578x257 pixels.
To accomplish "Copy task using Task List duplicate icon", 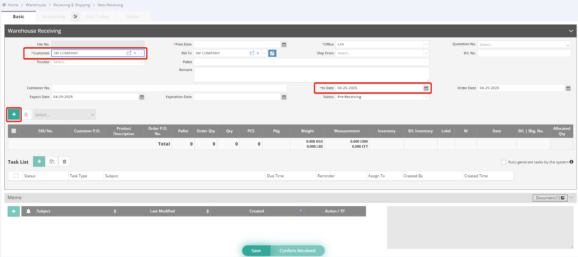I will tap(52, 162).
